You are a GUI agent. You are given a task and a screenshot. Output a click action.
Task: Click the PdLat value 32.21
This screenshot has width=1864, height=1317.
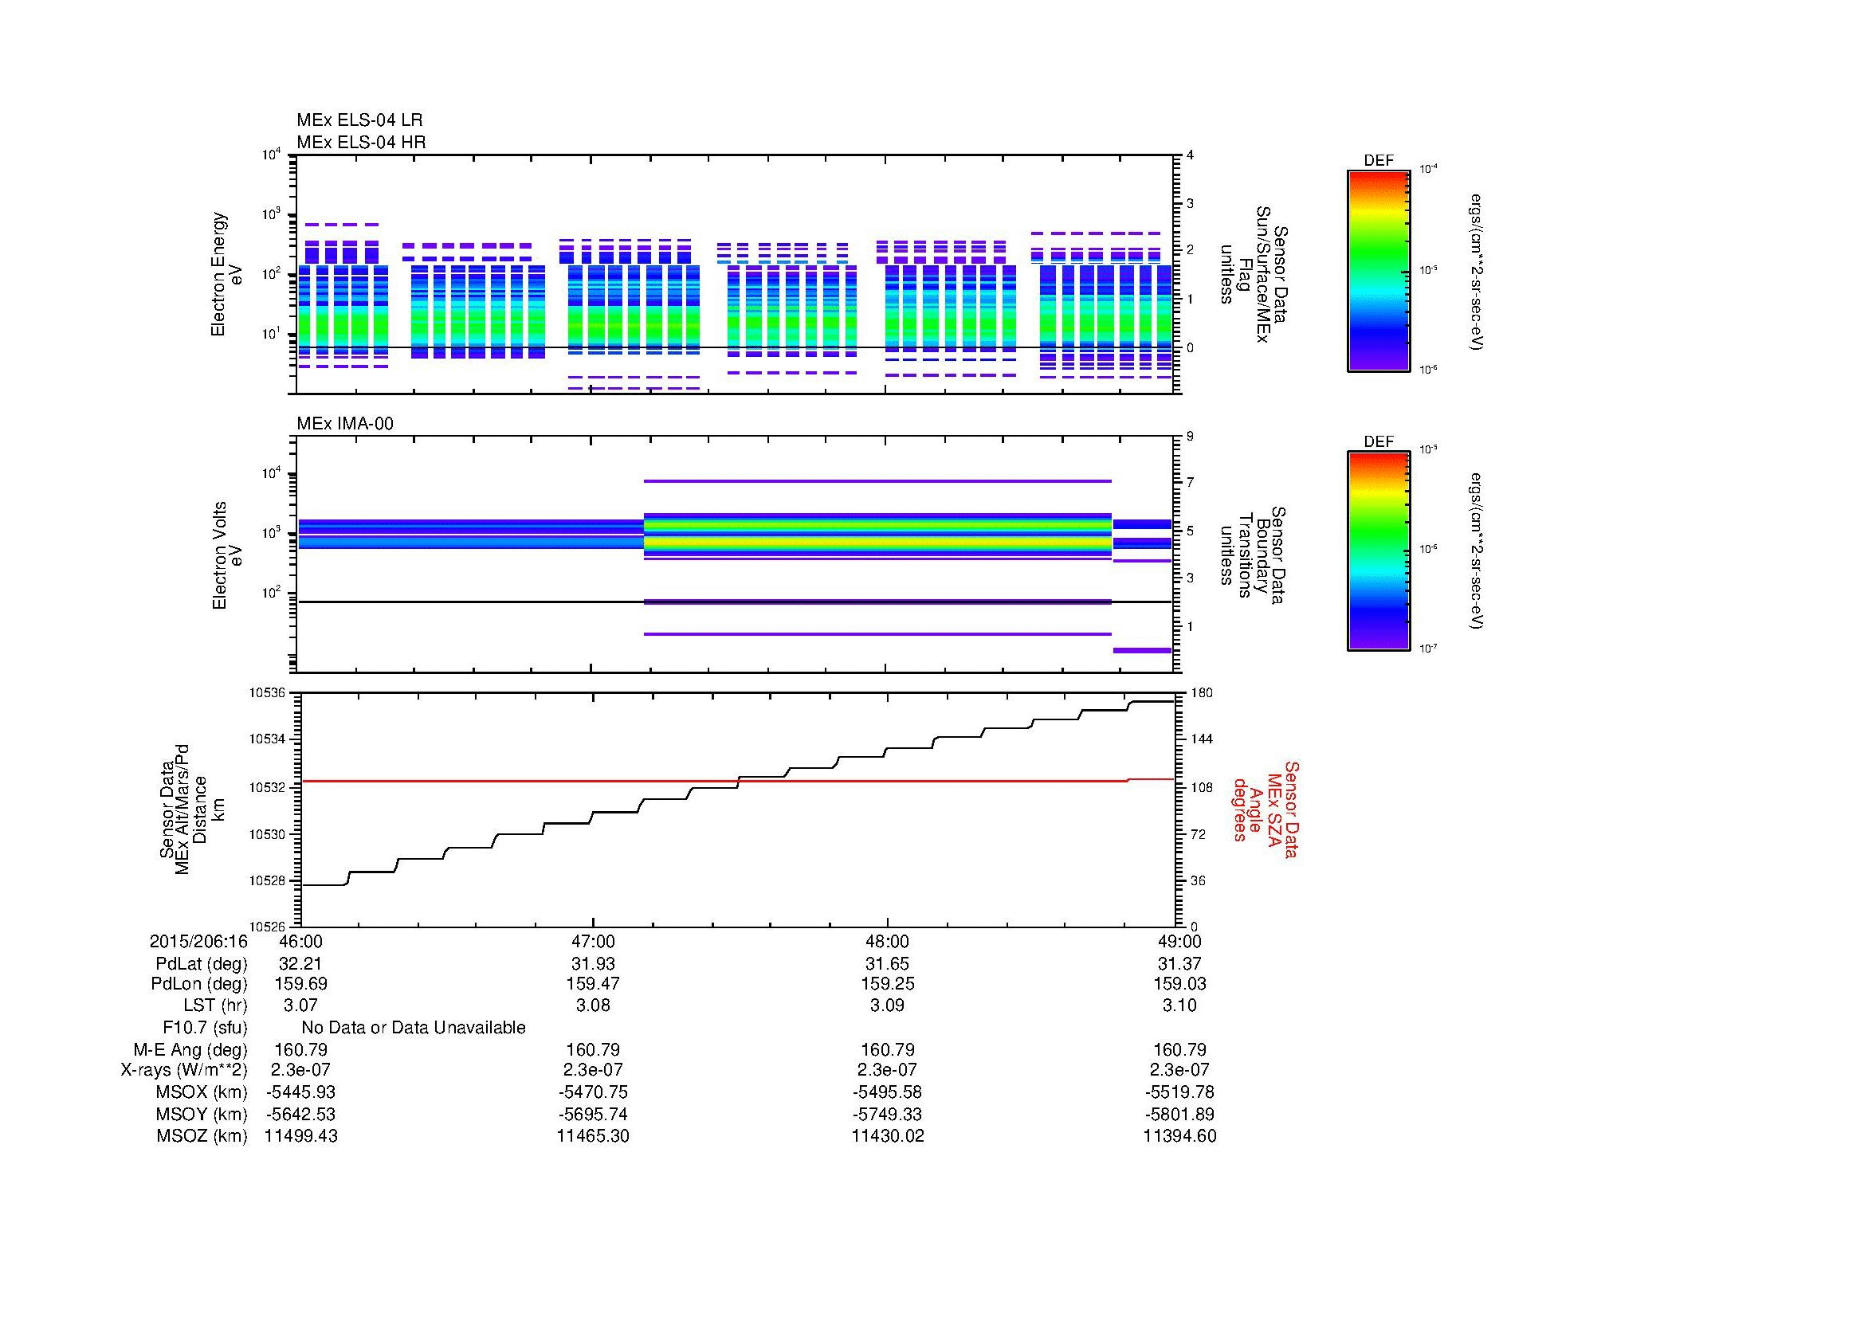(300, 964)
